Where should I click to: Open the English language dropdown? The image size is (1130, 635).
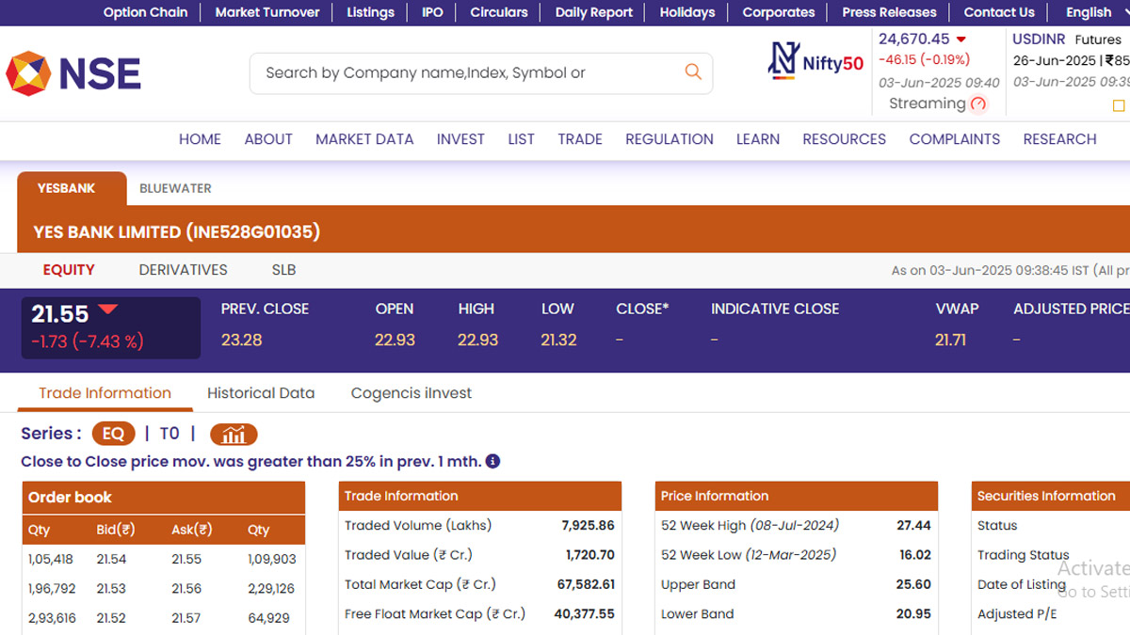[1092, 12]
